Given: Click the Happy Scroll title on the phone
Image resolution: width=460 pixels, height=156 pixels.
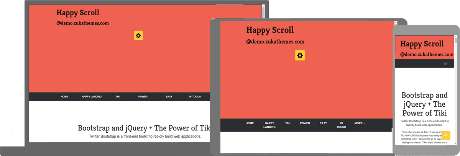Looking at the screenshot, I should (422, 44).
